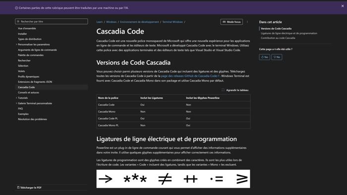Click the 'Yes' feedback button
Screen dimensions: 347x195
264,57
